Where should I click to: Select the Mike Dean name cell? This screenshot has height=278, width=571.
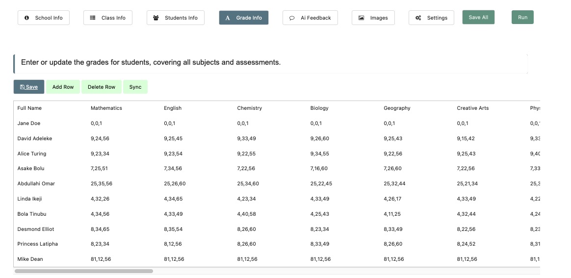pos(30,259)
